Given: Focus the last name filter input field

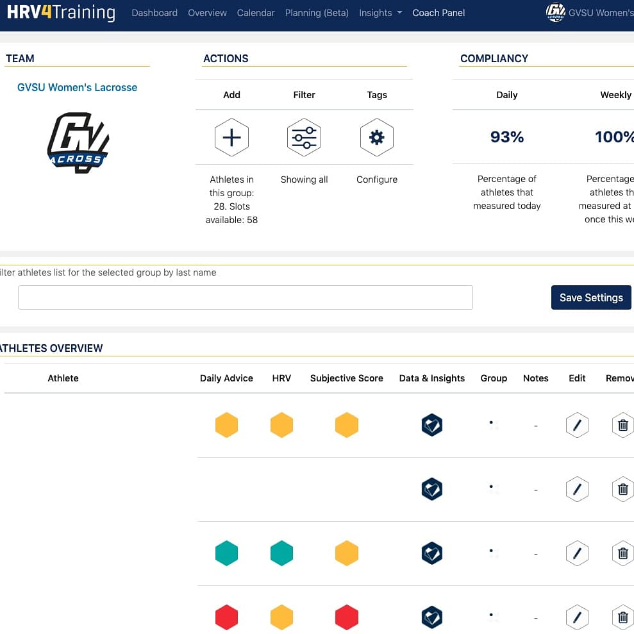Looking at the screenshot, I should [x=246, y=297].
